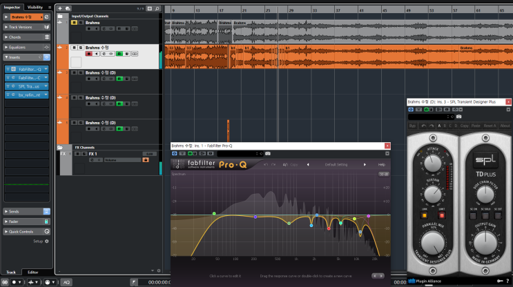Open channel settings edit icon on track 2

[x=104, y=54]
